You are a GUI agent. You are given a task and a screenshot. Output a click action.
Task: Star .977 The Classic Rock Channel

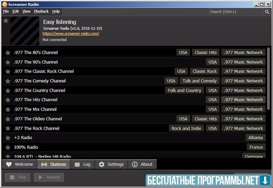[x=8, y=71]
